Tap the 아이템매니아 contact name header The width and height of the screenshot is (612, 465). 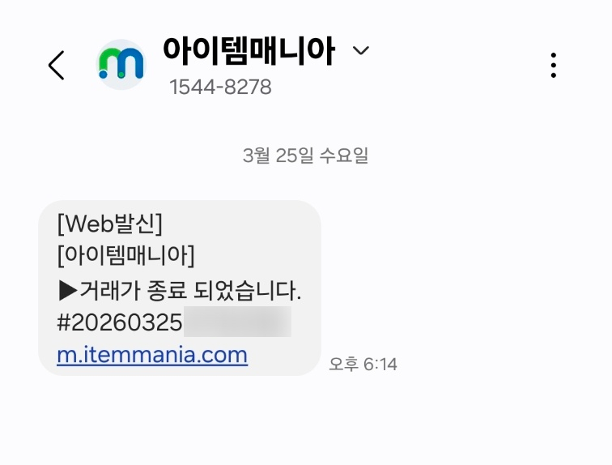click(249, 50)
